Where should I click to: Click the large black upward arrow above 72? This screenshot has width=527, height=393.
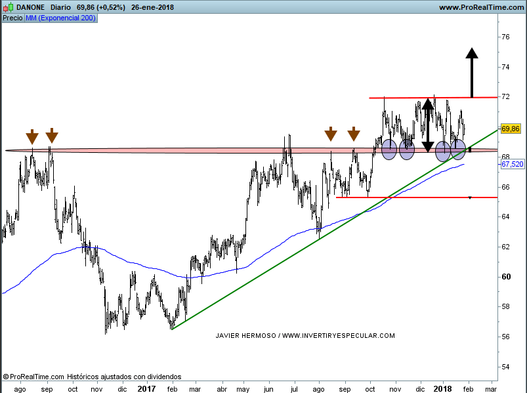tap(471, 71)
